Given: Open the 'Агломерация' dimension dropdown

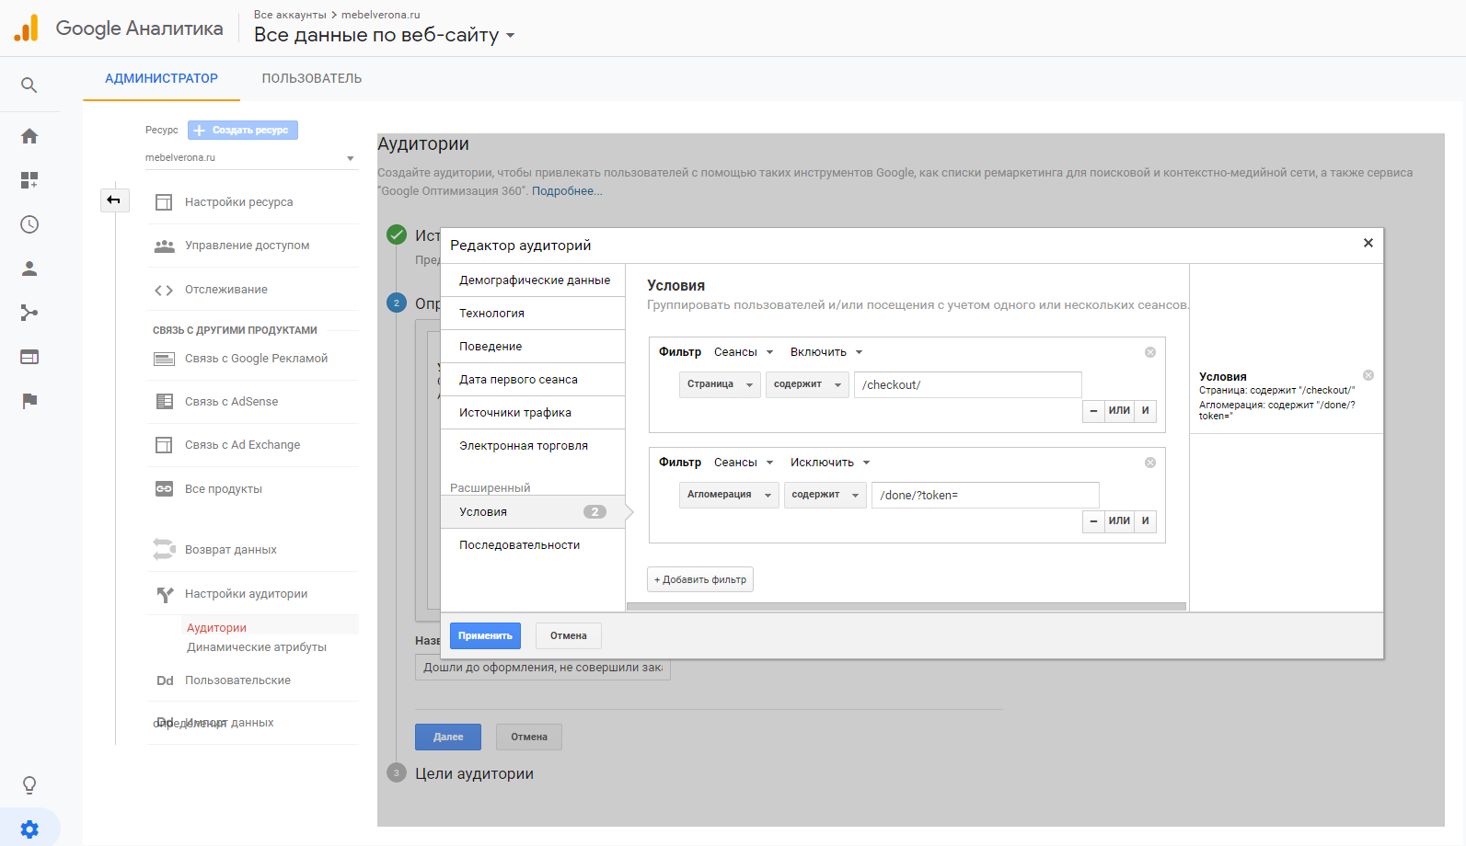Looking at the screenshot, I should (x=729, y=495).
